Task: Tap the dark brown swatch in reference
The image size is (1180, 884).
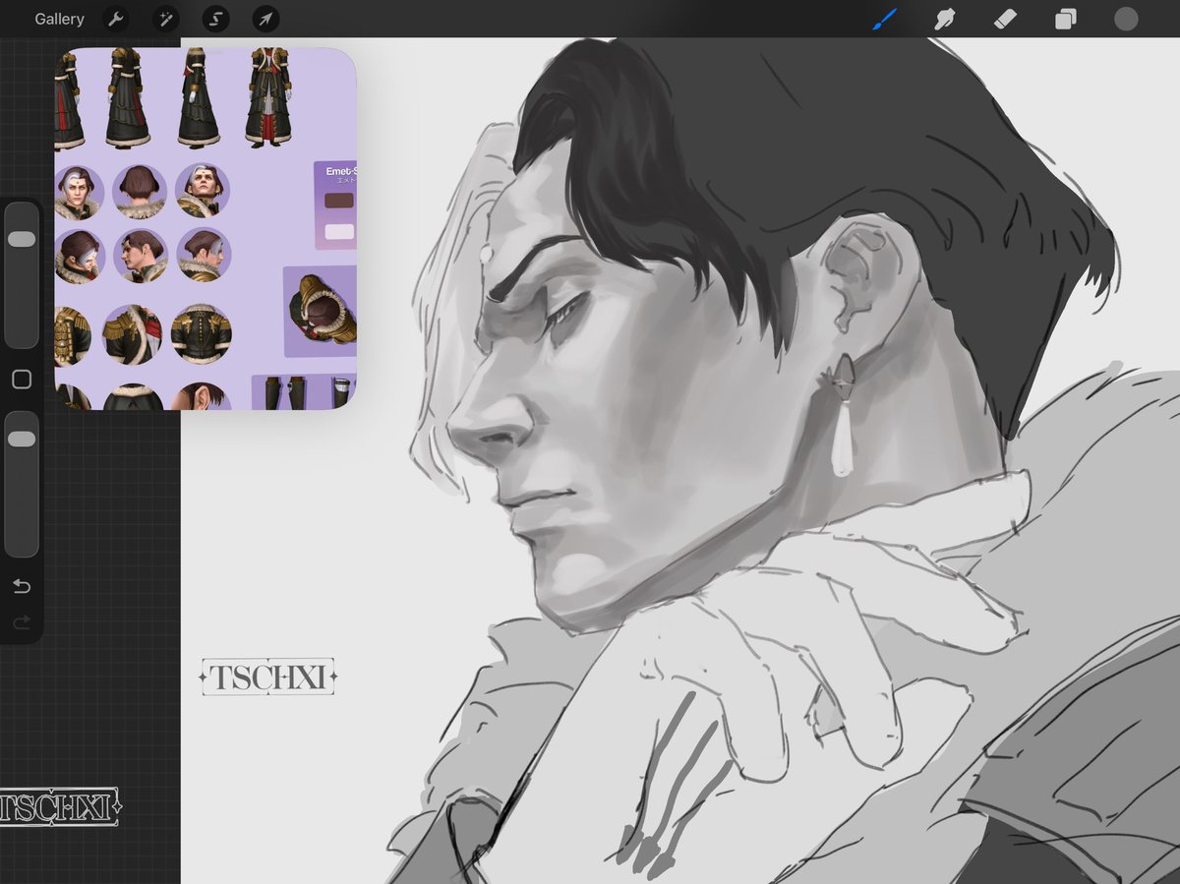Action: click(x=338, y=201)
